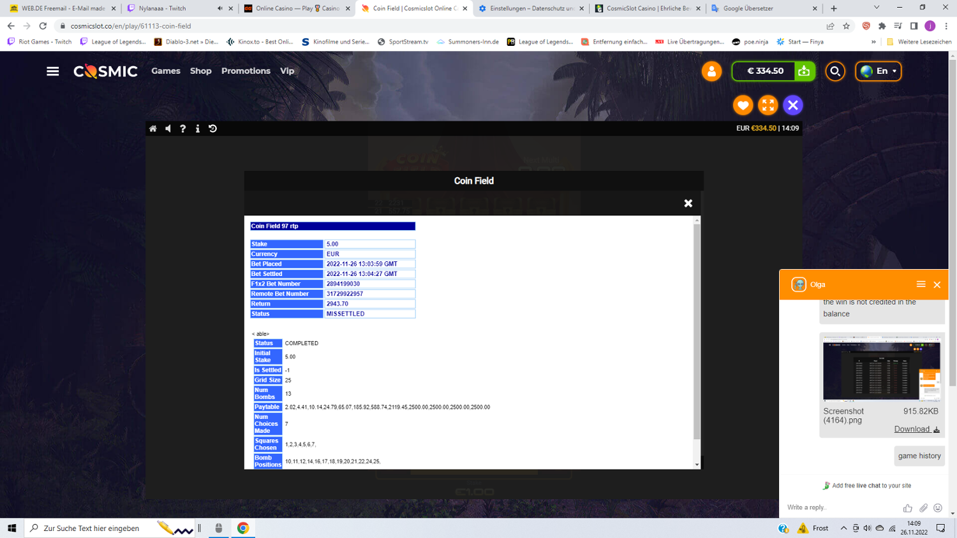This screenshot has width=957, height=538.
Task: Open the game history clock icon
Action: (213, 129)
